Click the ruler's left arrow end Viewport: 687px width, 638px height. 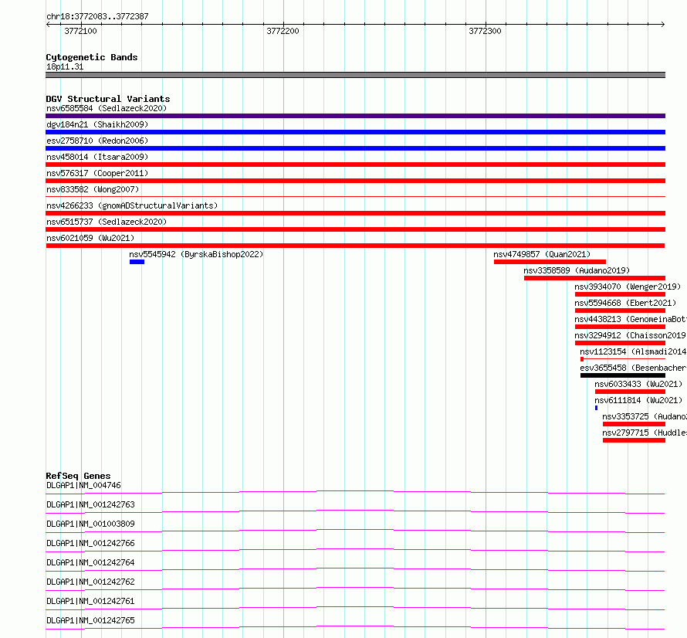48,24
